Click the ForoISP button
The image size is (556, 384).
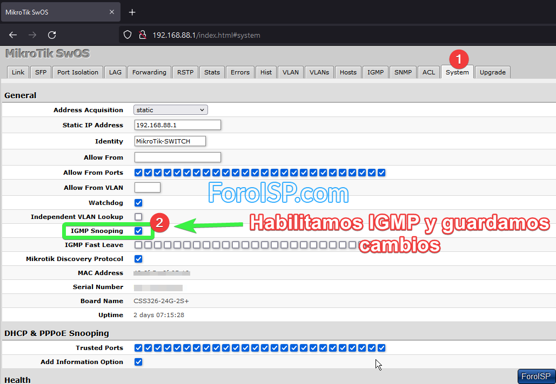coord(535,376)
